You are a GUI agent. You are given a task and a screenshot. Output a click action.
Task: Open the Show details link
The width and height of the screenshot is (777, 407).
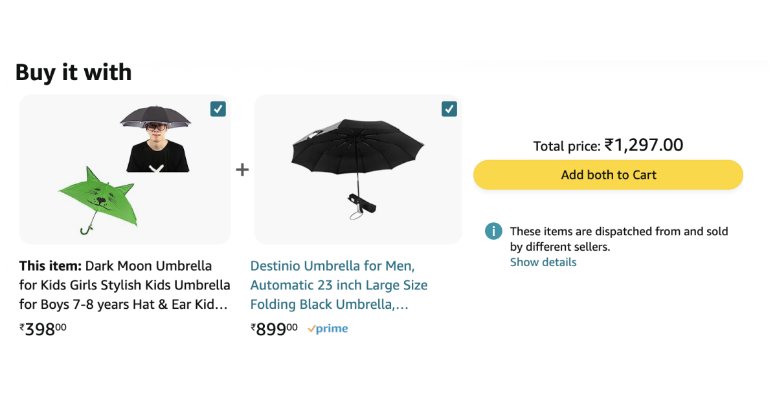[x=543, y=262]
